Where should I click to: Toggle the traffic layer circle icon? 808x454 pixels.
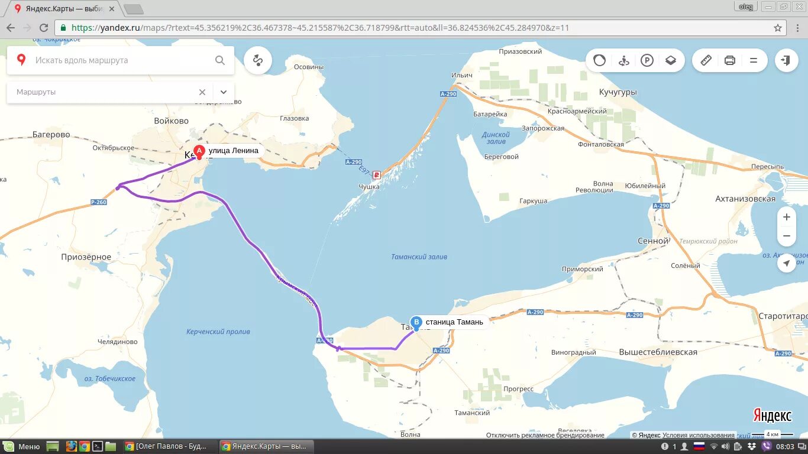coord(600,60)
